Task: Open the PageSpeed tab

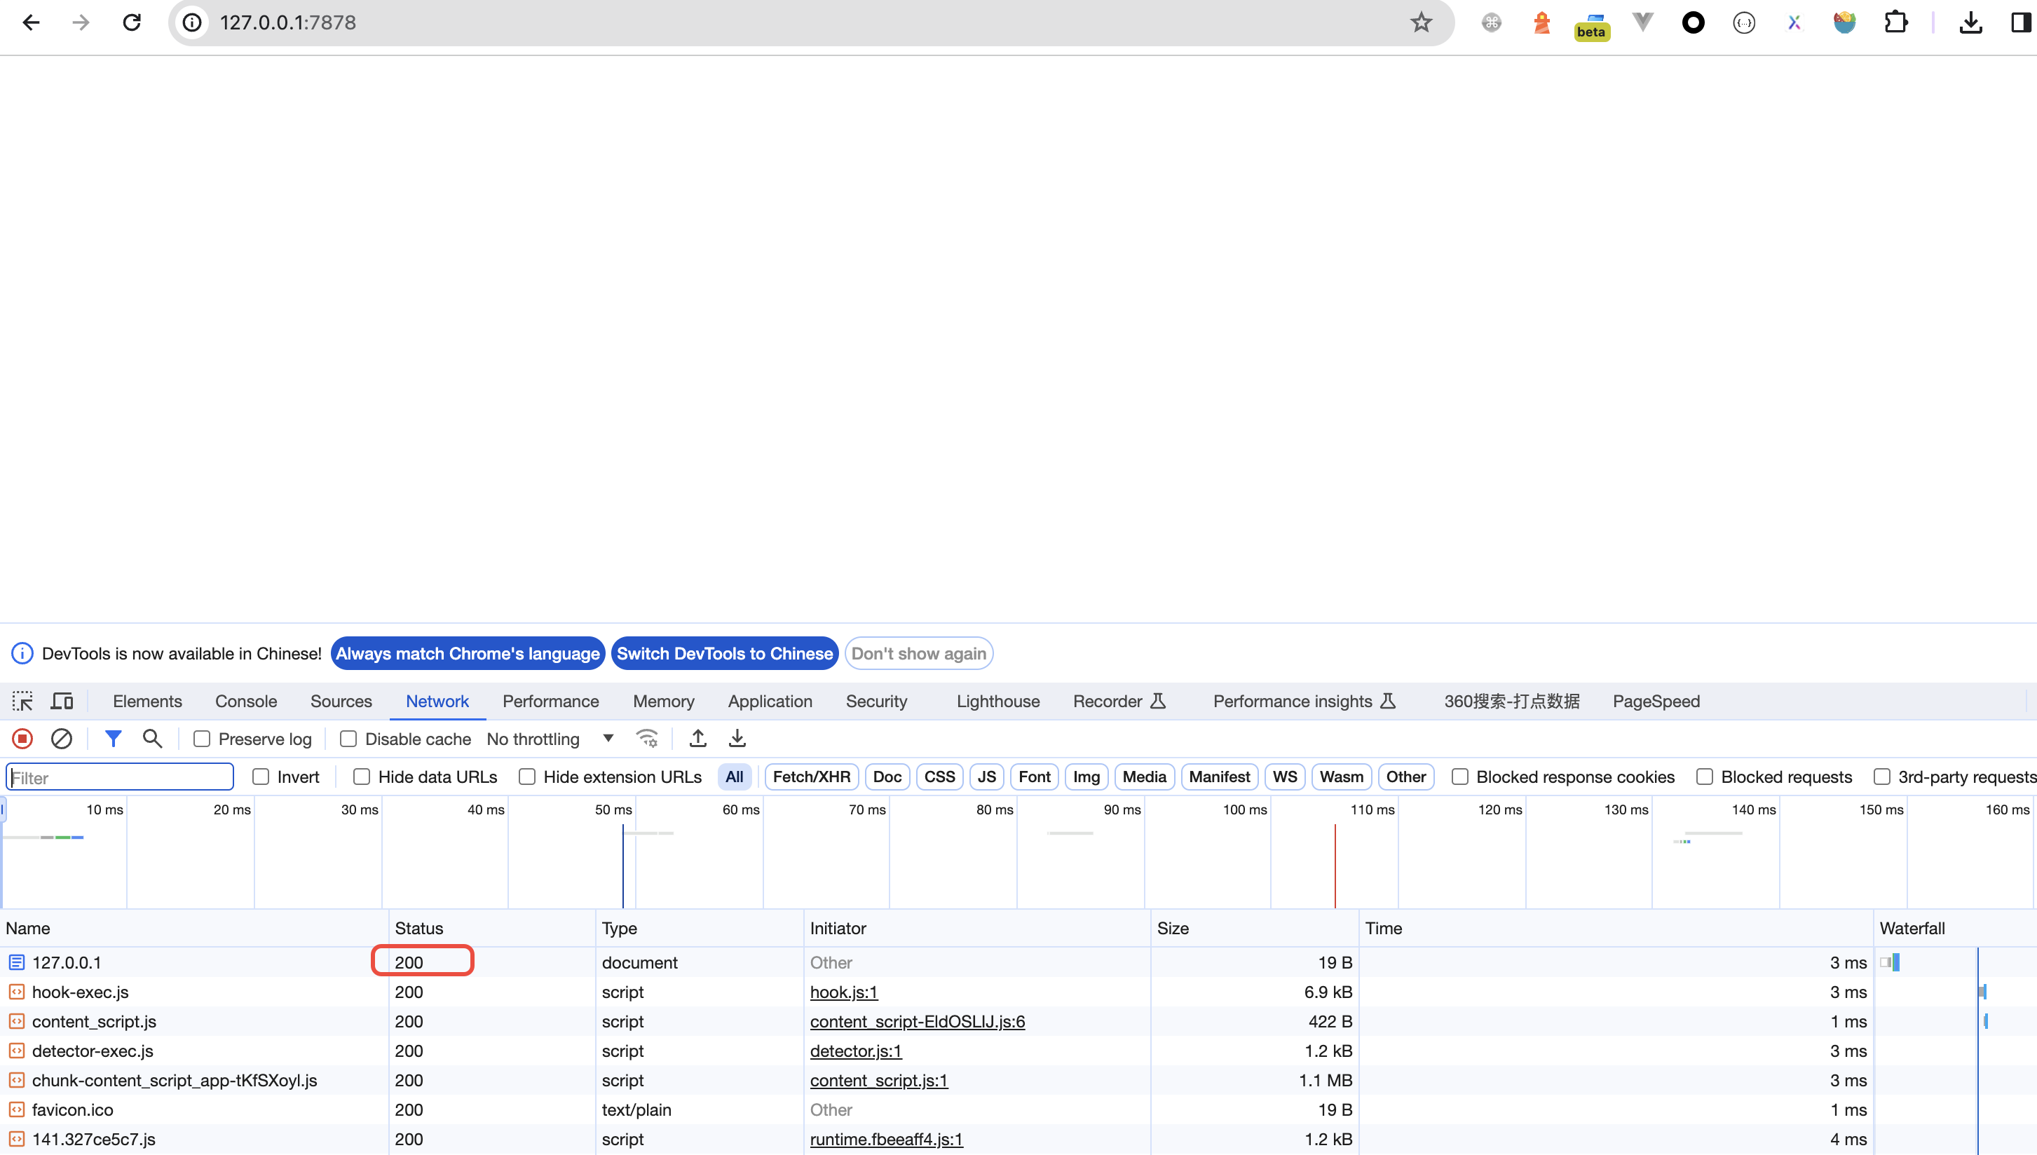Action: pyautogui.click(x=1656, y=702)
